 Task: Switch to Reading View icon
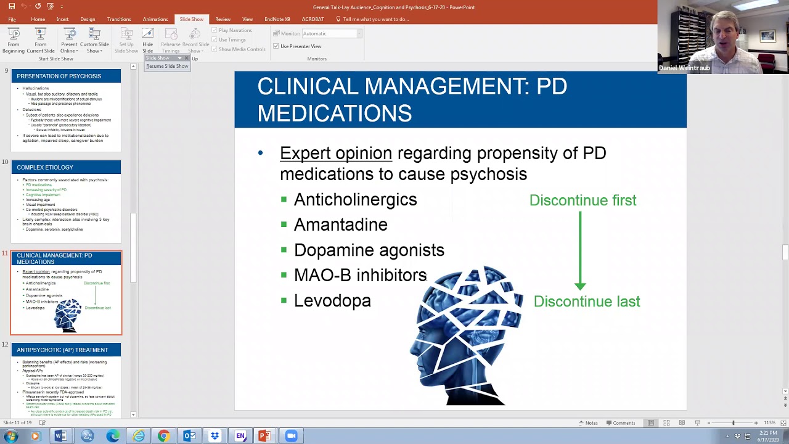pyautogui.click(x=682, y=423)
